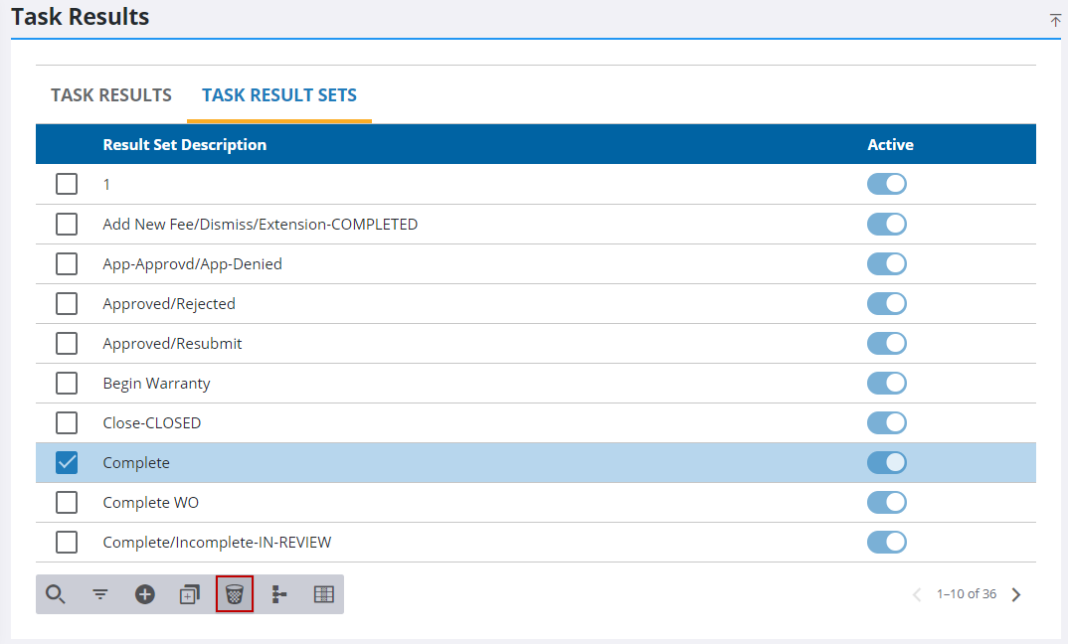
Task: Tick the Begin Warranty checkbox
Action: click(66, 384)
